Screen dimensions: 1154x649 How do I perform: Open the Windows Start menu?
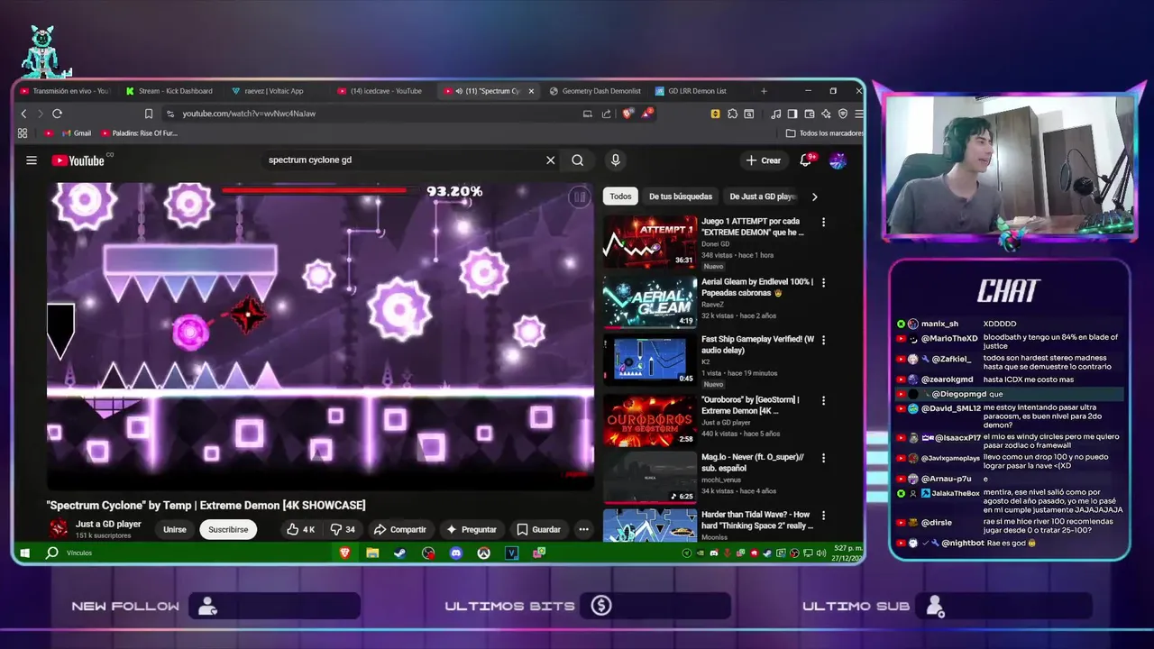(25, 553)
